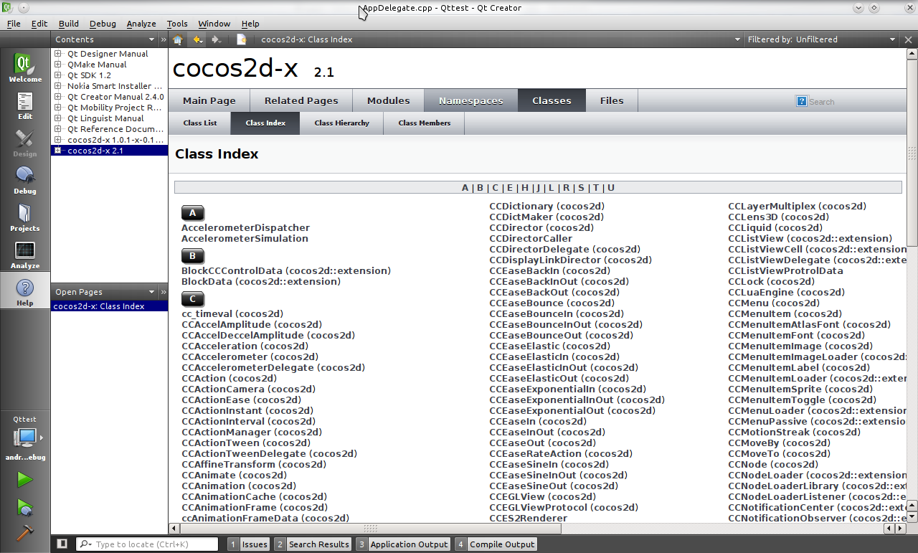The image size is (918, 553).
Task: Jump to letter S in index
Action: tap(581, 188)
